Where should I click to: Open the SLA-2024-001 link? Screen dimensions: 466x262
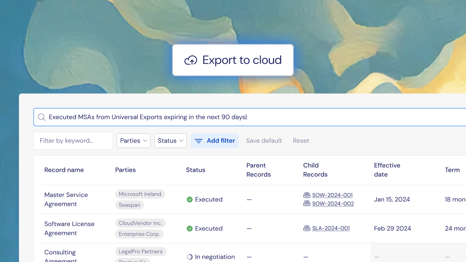pos(331,228)
